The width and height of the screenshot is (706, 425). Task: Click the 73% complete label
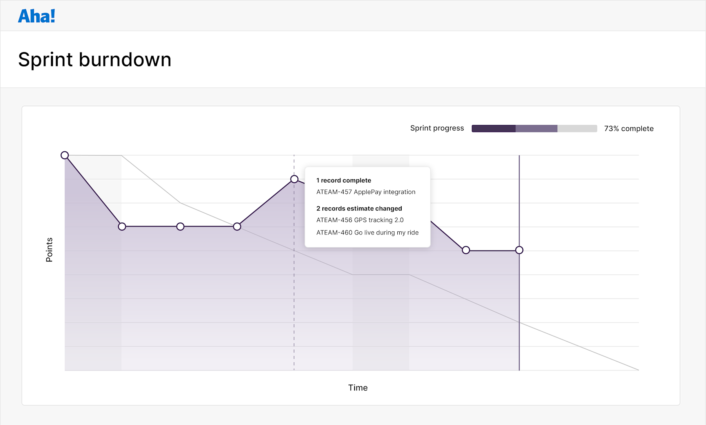[x=629, y=128]
